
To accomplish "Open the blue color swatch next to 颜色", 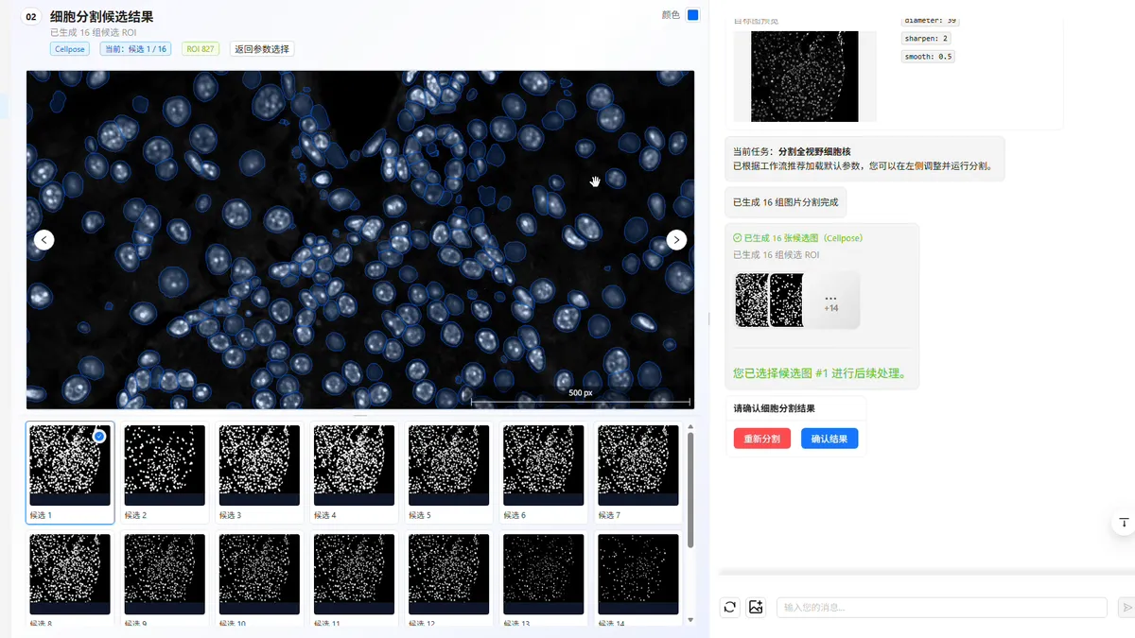I will click(x=693, y=15).
